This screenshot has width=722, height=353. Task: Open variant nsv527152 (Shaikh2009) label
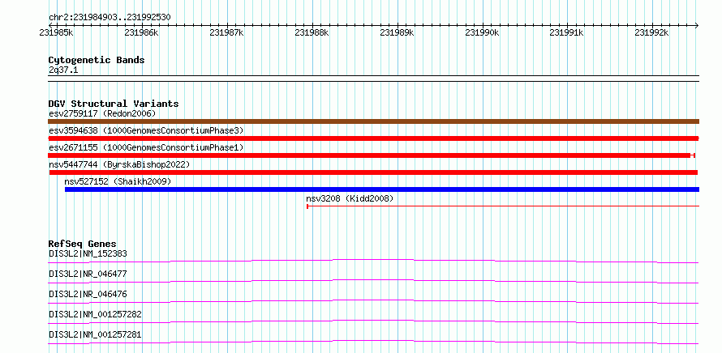pyautogui.click(x=118, y=181)
